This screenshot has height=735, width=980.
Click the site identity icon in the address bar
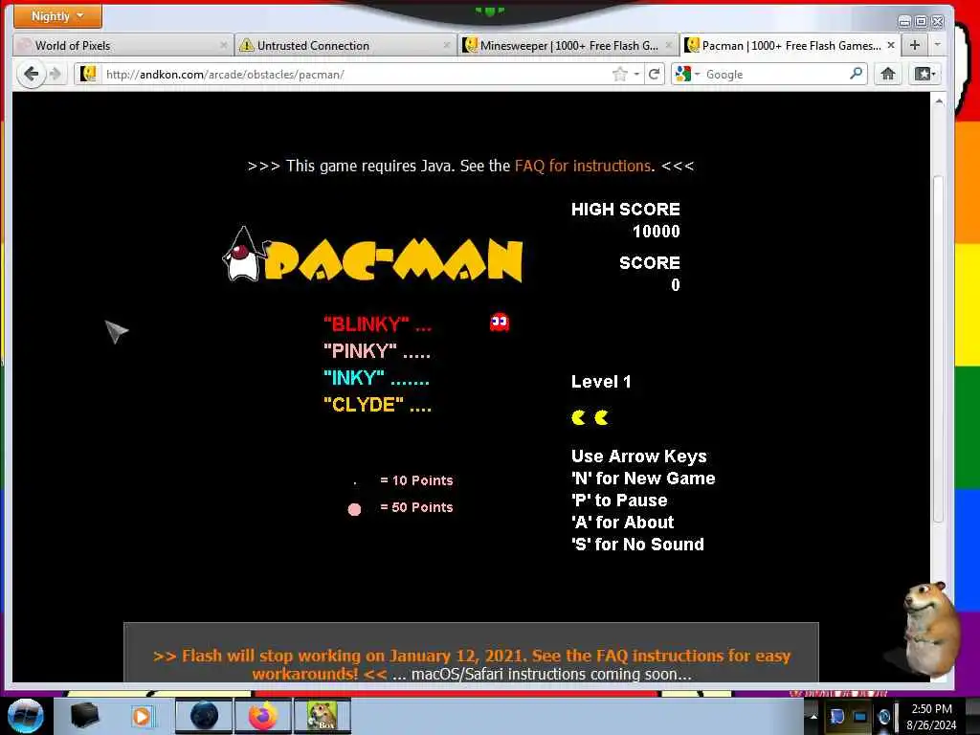coord(88,74)
